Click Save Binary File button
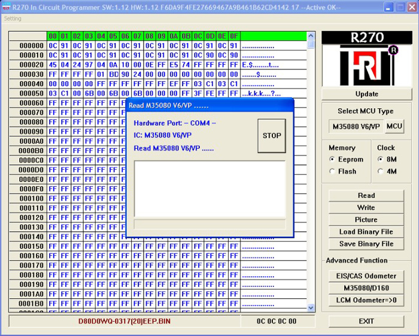This screenshot has width=419, height=336. pyautogui.click(x=366, y=244)
